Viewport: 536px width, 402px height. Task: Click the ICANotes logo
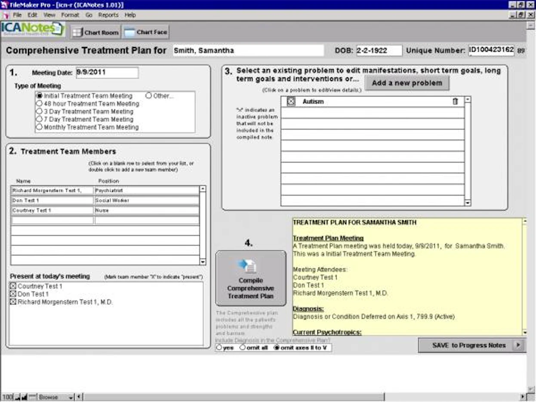point(33,29)
